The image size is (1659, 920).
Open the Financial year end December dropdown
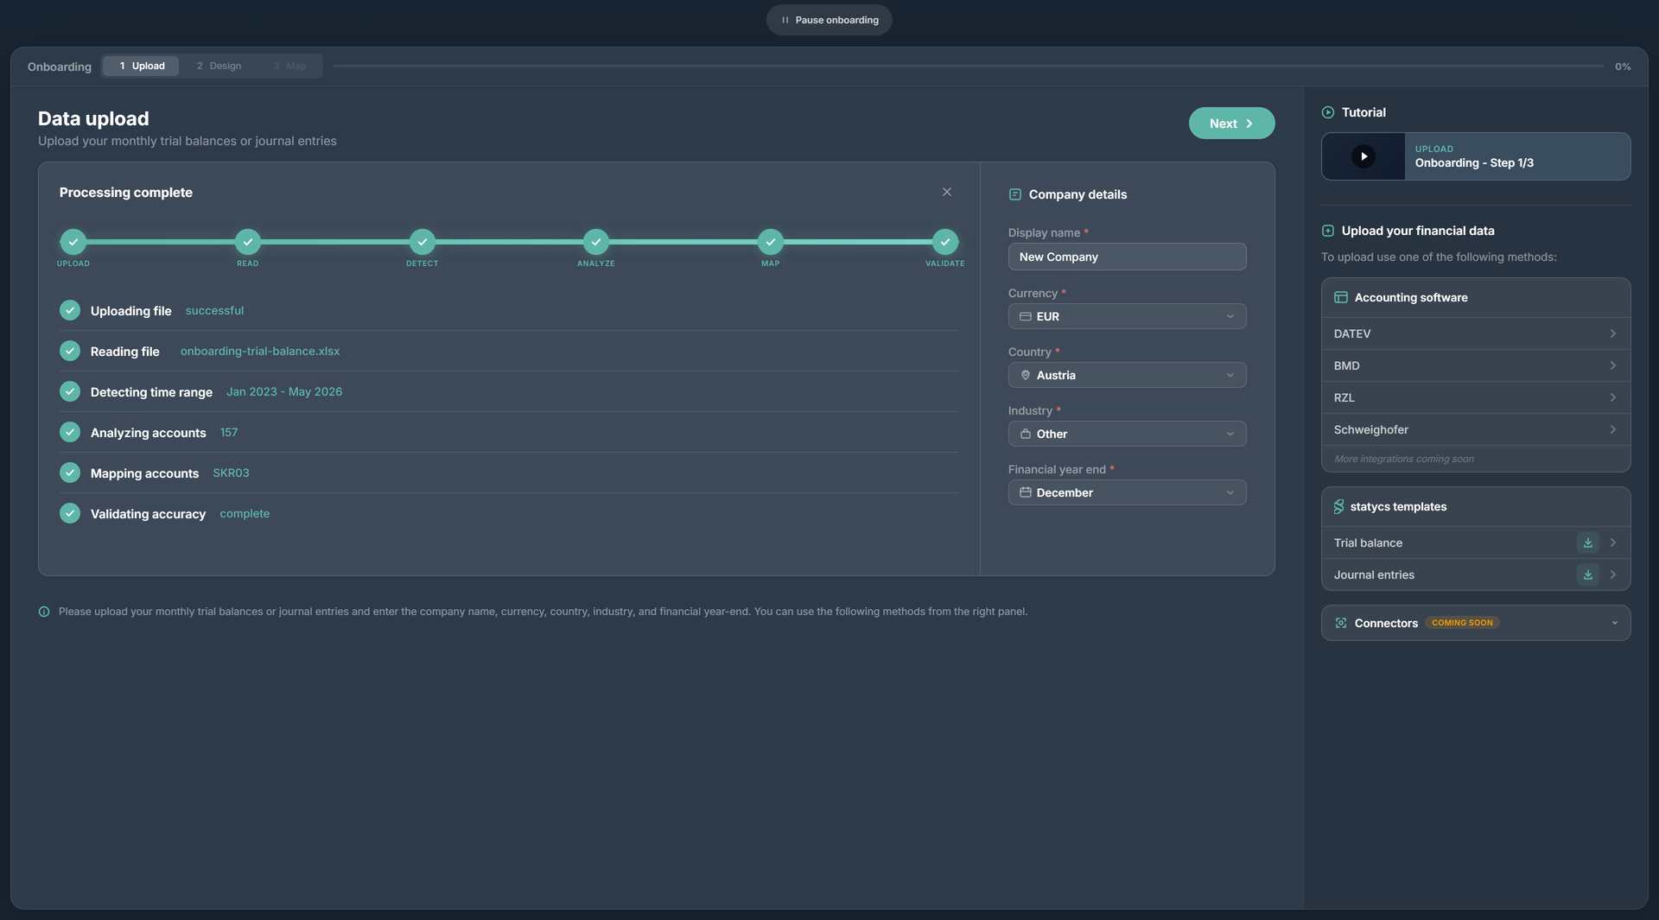pos(1127,492)
